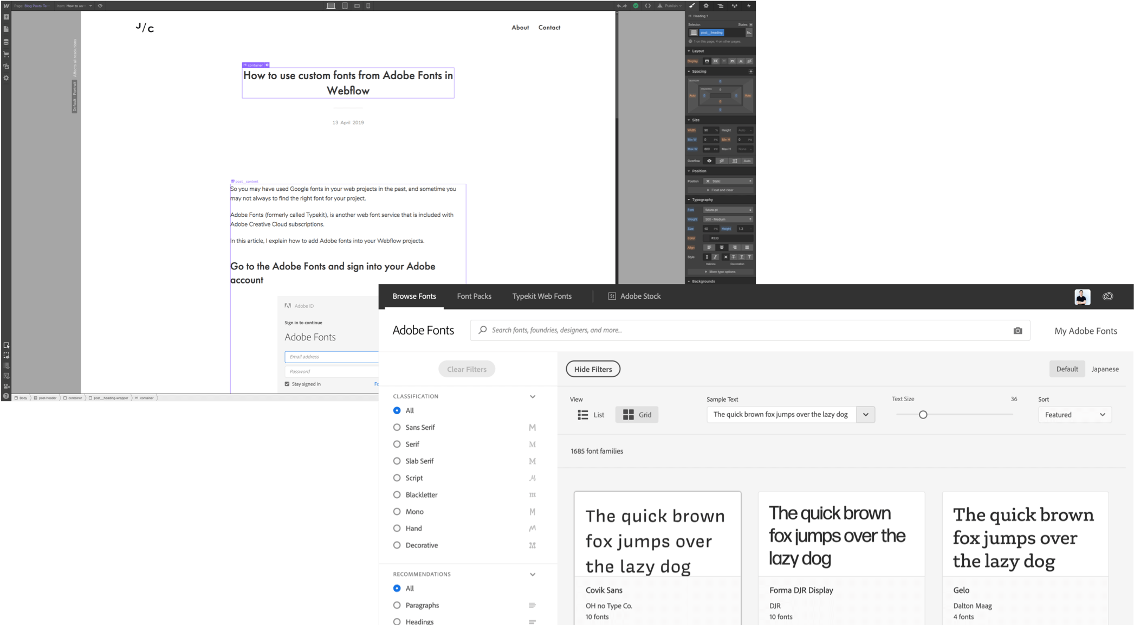Click the Clear Filters button
The height and width of the screenshot is (625, 1134).
point(466,369)
